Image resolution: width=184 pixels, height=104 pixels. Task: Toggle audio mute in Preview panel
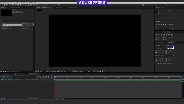pyautogui.click(x=172, y=24)
